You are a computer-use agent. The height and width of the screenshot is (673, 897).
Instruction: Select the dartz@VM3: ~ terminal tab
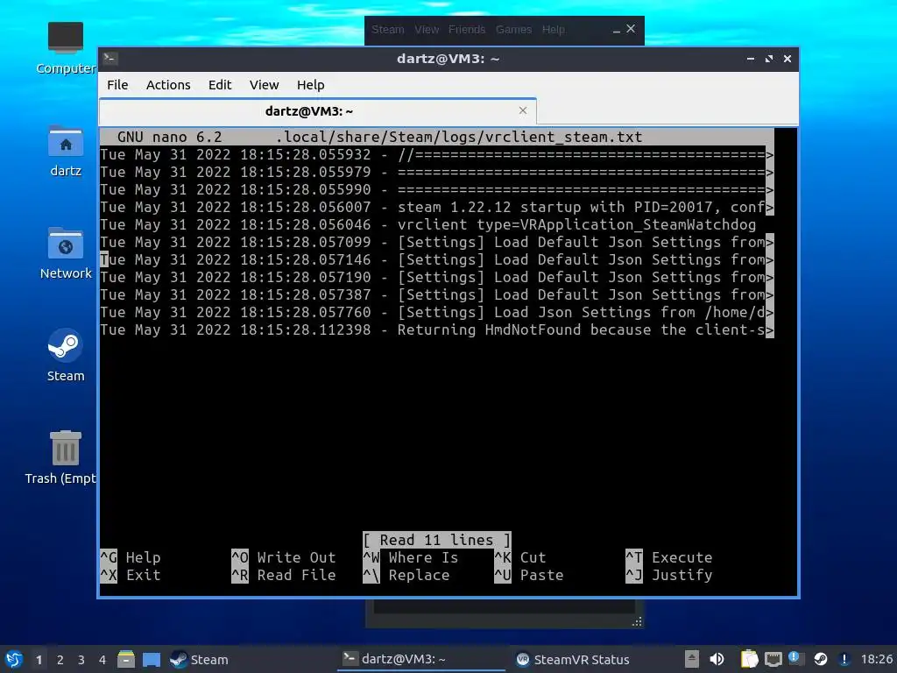coord(317,111)
